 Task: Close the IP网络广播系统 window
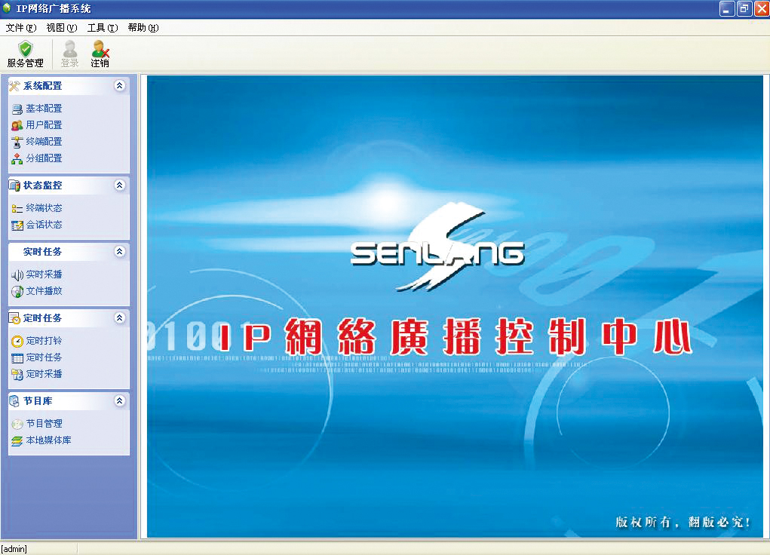coord(762,8)
